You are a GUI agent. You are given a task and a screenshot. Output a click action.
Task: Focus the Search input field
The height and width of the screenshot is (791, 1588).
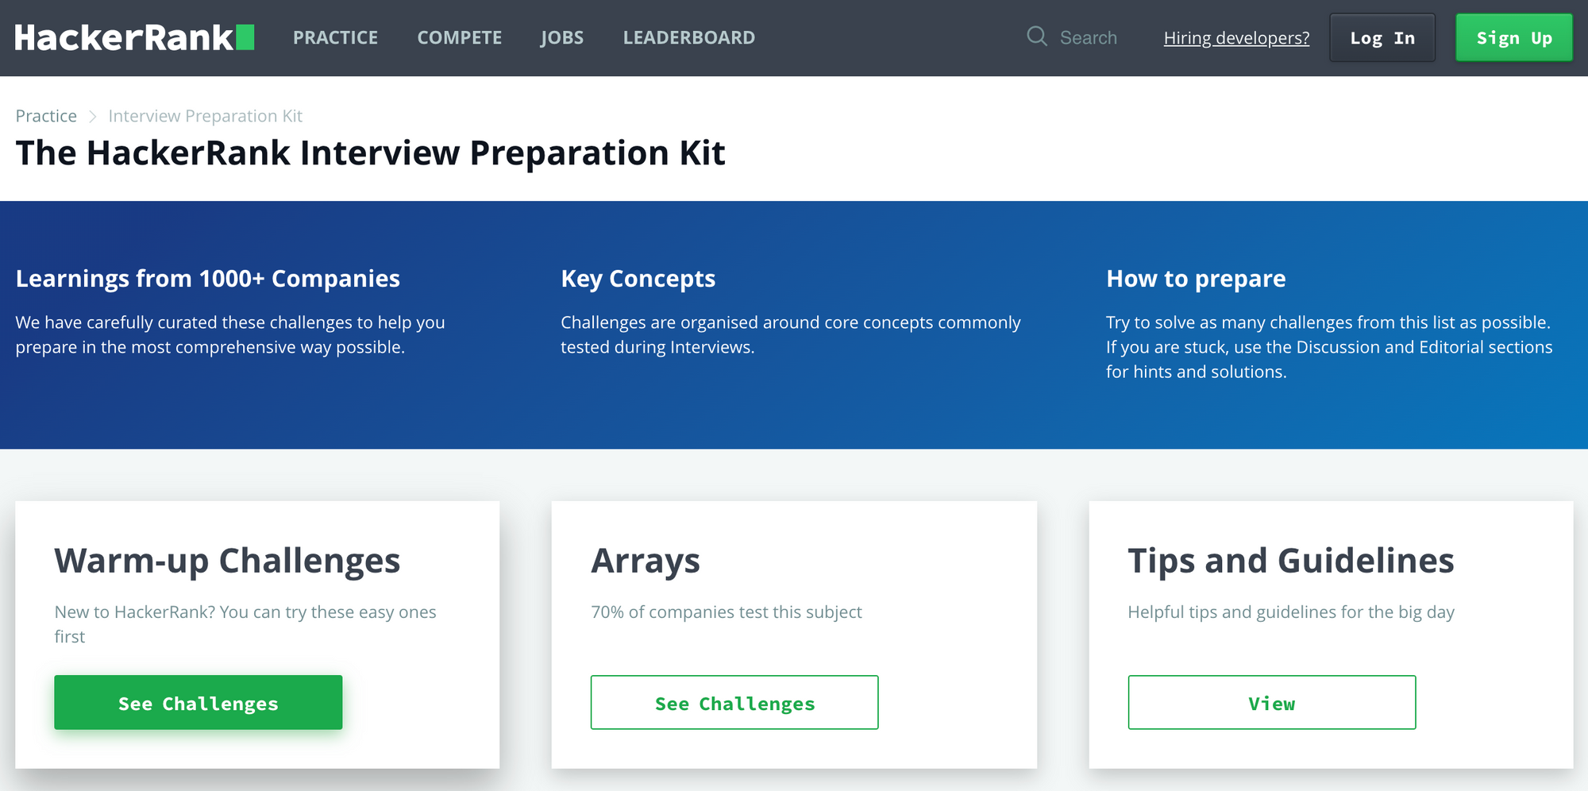tap(1088, 37)
